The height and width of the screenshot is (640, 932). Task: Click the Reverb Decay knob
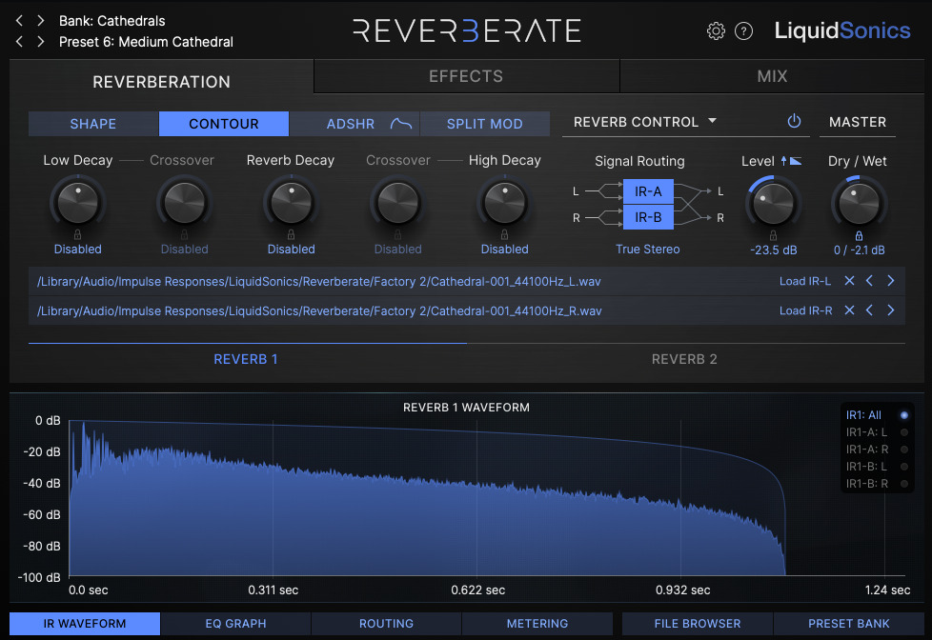[x=291, y=202]
